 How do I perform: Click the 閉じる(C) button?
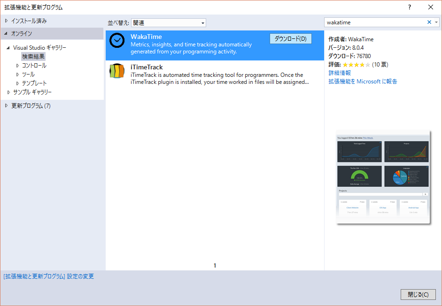pyautogui.click(x=418, y=294)
